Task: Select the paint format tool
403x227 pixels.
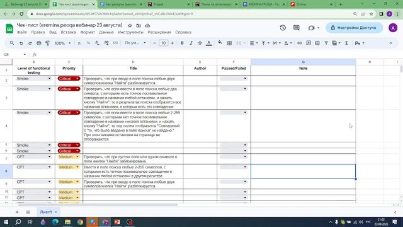Action: [48, 44]
